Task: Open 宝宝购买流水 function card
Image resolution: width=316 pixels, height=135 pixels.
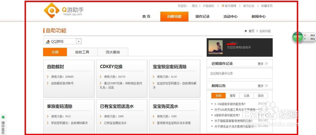Action: click(174, 116)
